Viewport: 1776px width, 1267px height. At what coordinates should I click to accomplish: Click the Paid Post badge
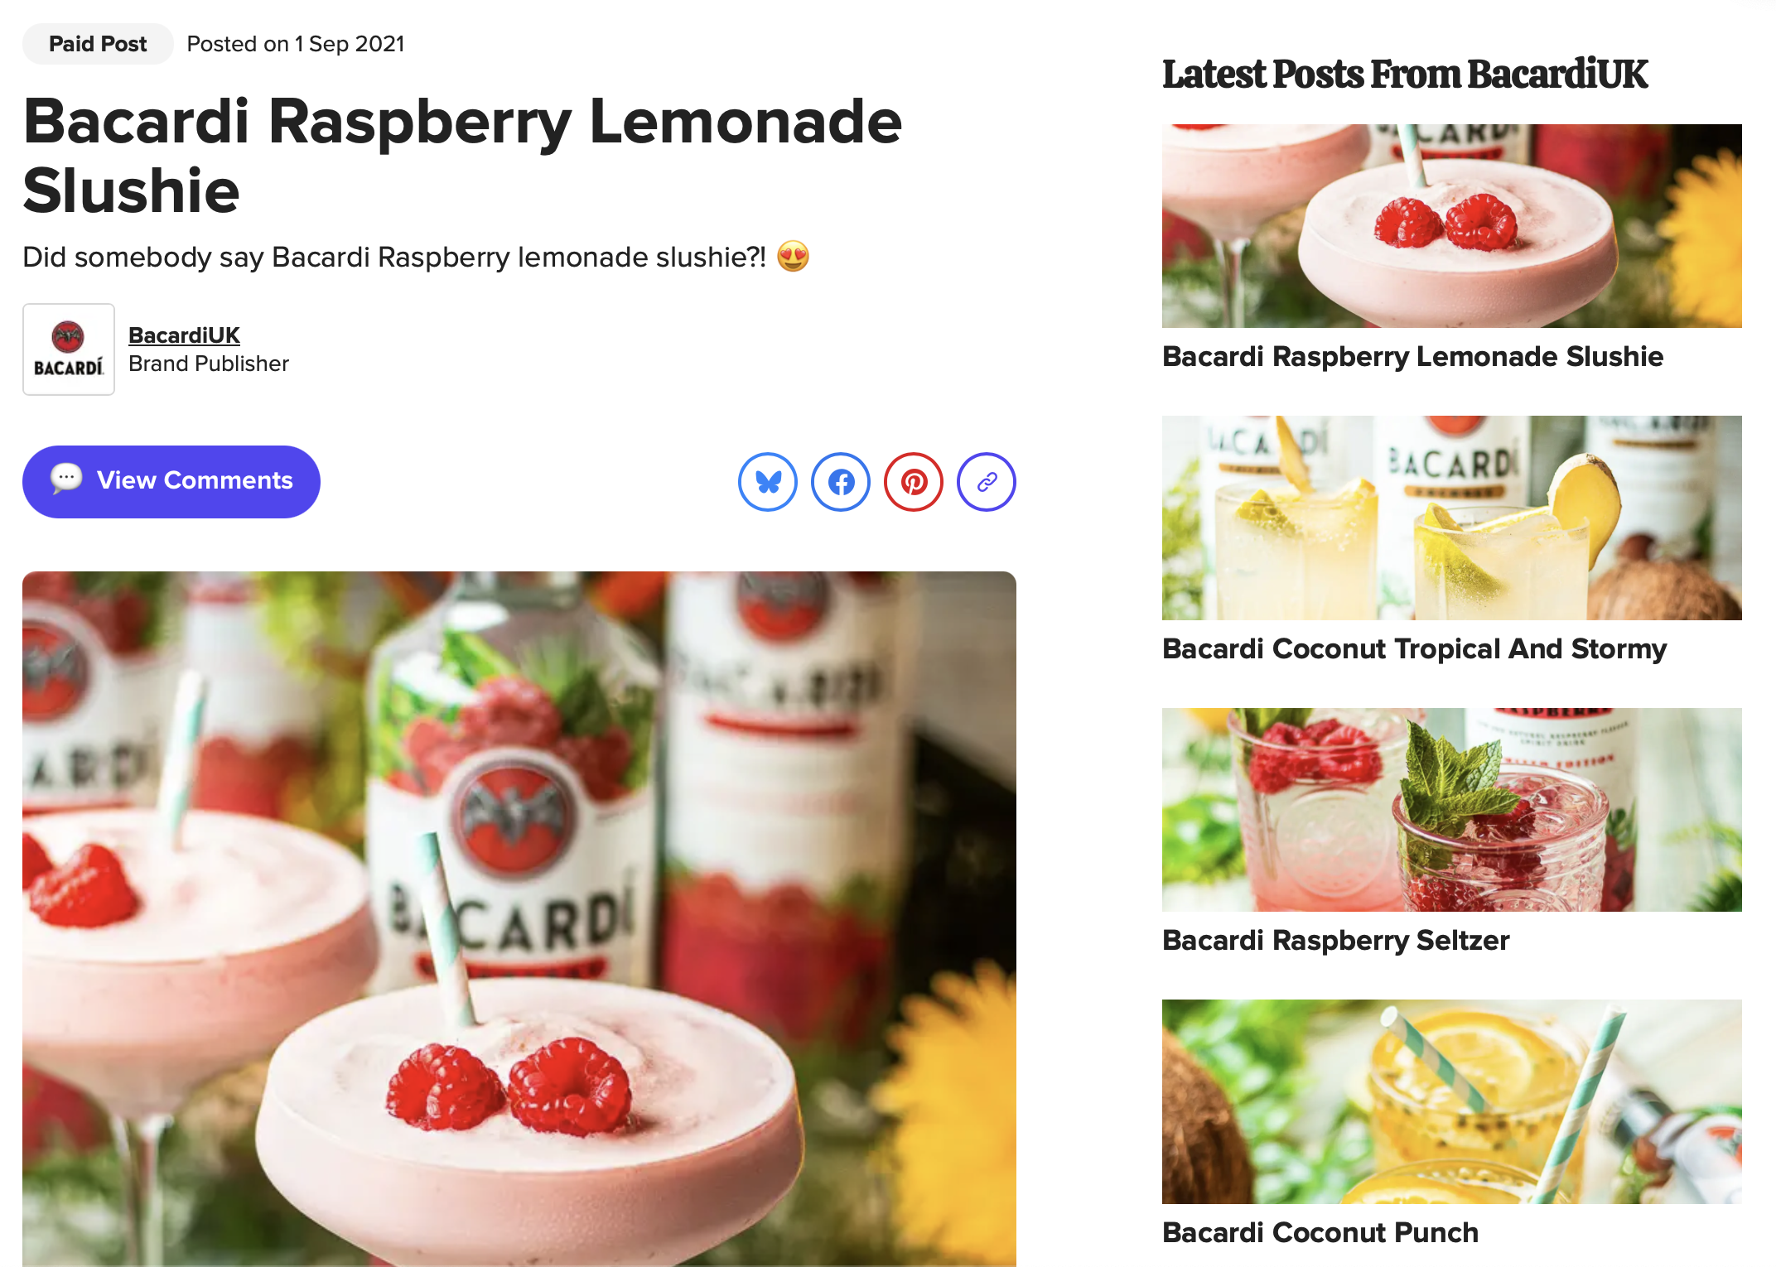(x=98, y=44)
